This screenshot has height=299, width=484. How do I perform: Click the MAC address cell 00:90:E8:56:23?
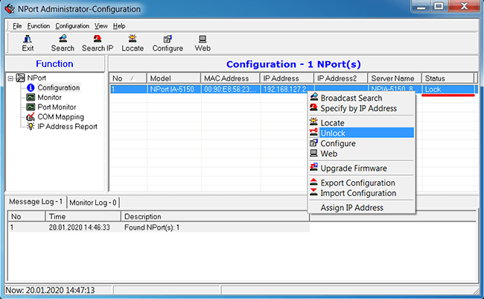230,89
